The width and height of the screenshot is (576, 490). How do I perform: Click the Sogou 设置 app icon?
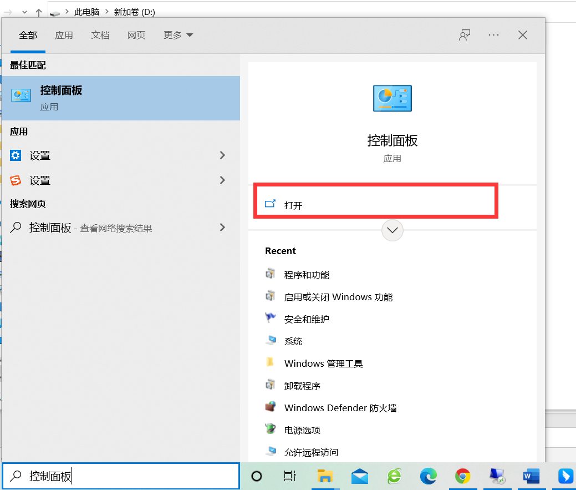pos(16,180)
